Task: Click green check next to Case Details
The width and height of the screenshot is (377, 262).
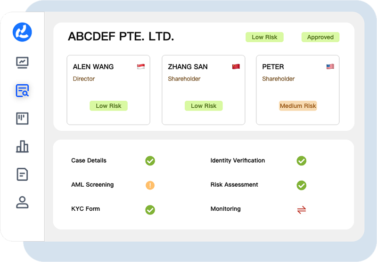Action: 150,161
